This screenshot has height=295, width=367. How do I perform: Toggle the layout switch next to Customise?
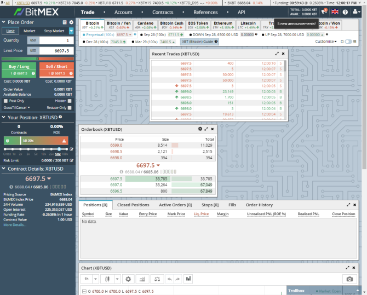coord(348,42)
